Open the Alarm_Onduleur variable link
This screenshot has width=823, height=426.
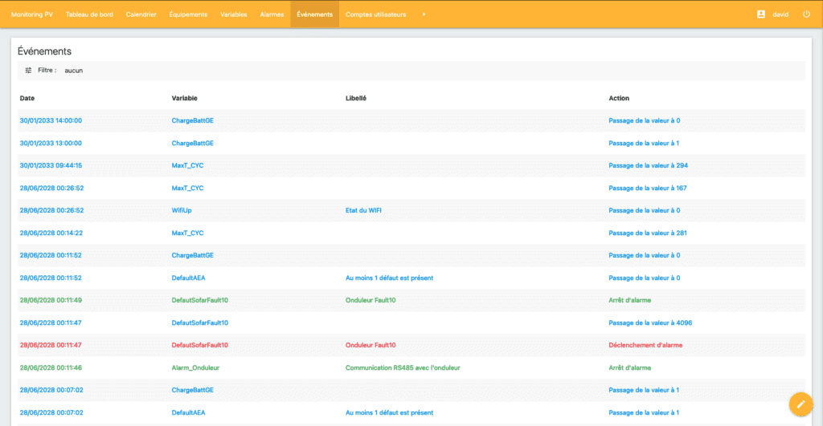pos(195,367)
